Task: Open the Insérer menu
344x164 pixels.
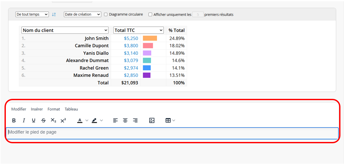Action: (37, 109)
